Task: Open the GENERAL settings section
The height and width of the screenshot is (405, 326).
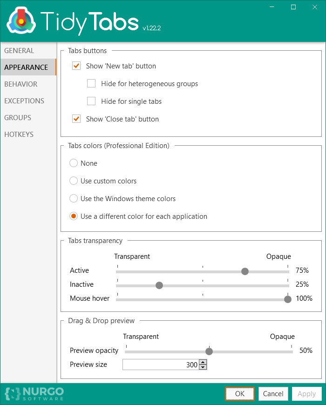Action: (28, 51)
